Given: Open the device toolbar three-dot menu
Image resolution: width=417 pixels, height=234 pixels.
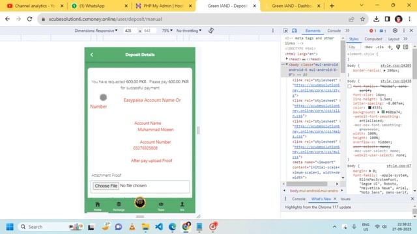Looking at the screenshot, I should pos(273,31).
